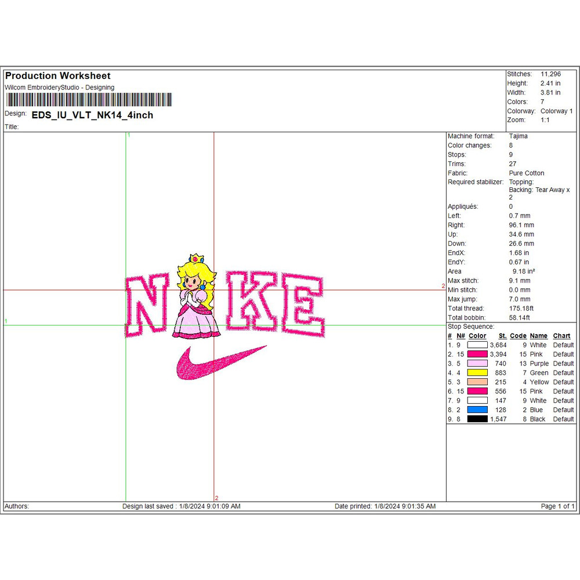Click the barcode under the worksheet title
Viewport: 580px width, 580px height.
click(x=88, y=100)
